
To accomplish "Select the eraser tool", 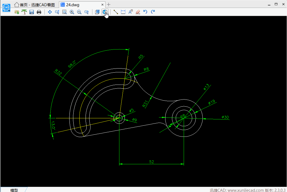I will tap(138, 12).
